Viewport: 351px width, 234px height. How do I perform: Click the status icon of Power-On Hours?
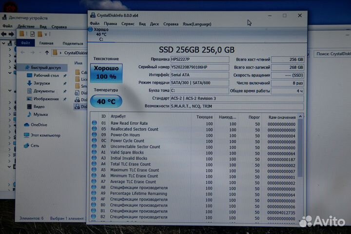click(x=94, y=135)
